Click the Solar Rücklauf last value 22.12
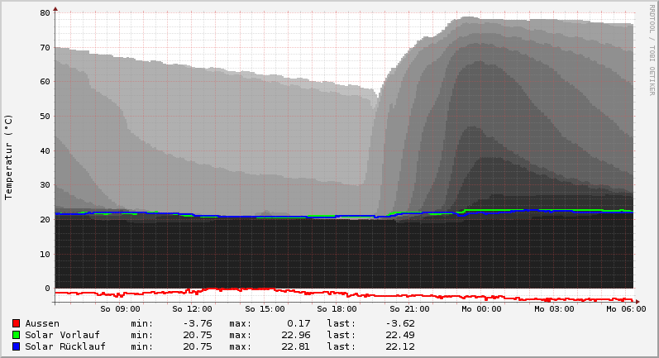The width and height of the screenshot is (659, 358). click(x=400, y=346)
